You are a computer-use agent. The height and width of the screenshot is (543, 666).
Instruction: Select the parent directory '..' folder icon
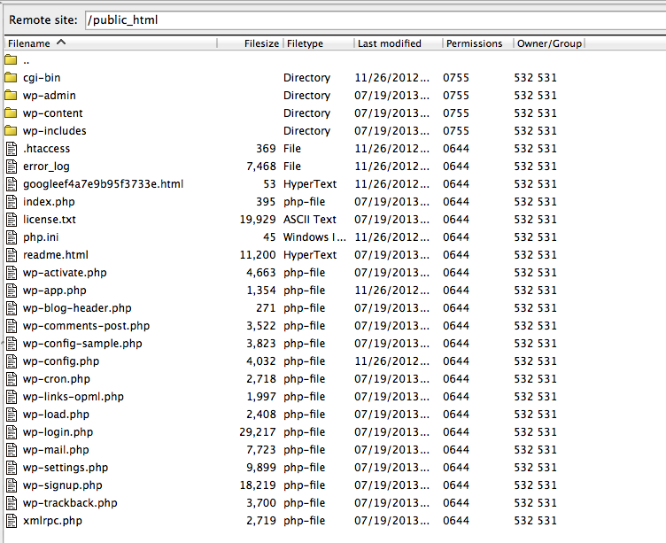point(11,59)
